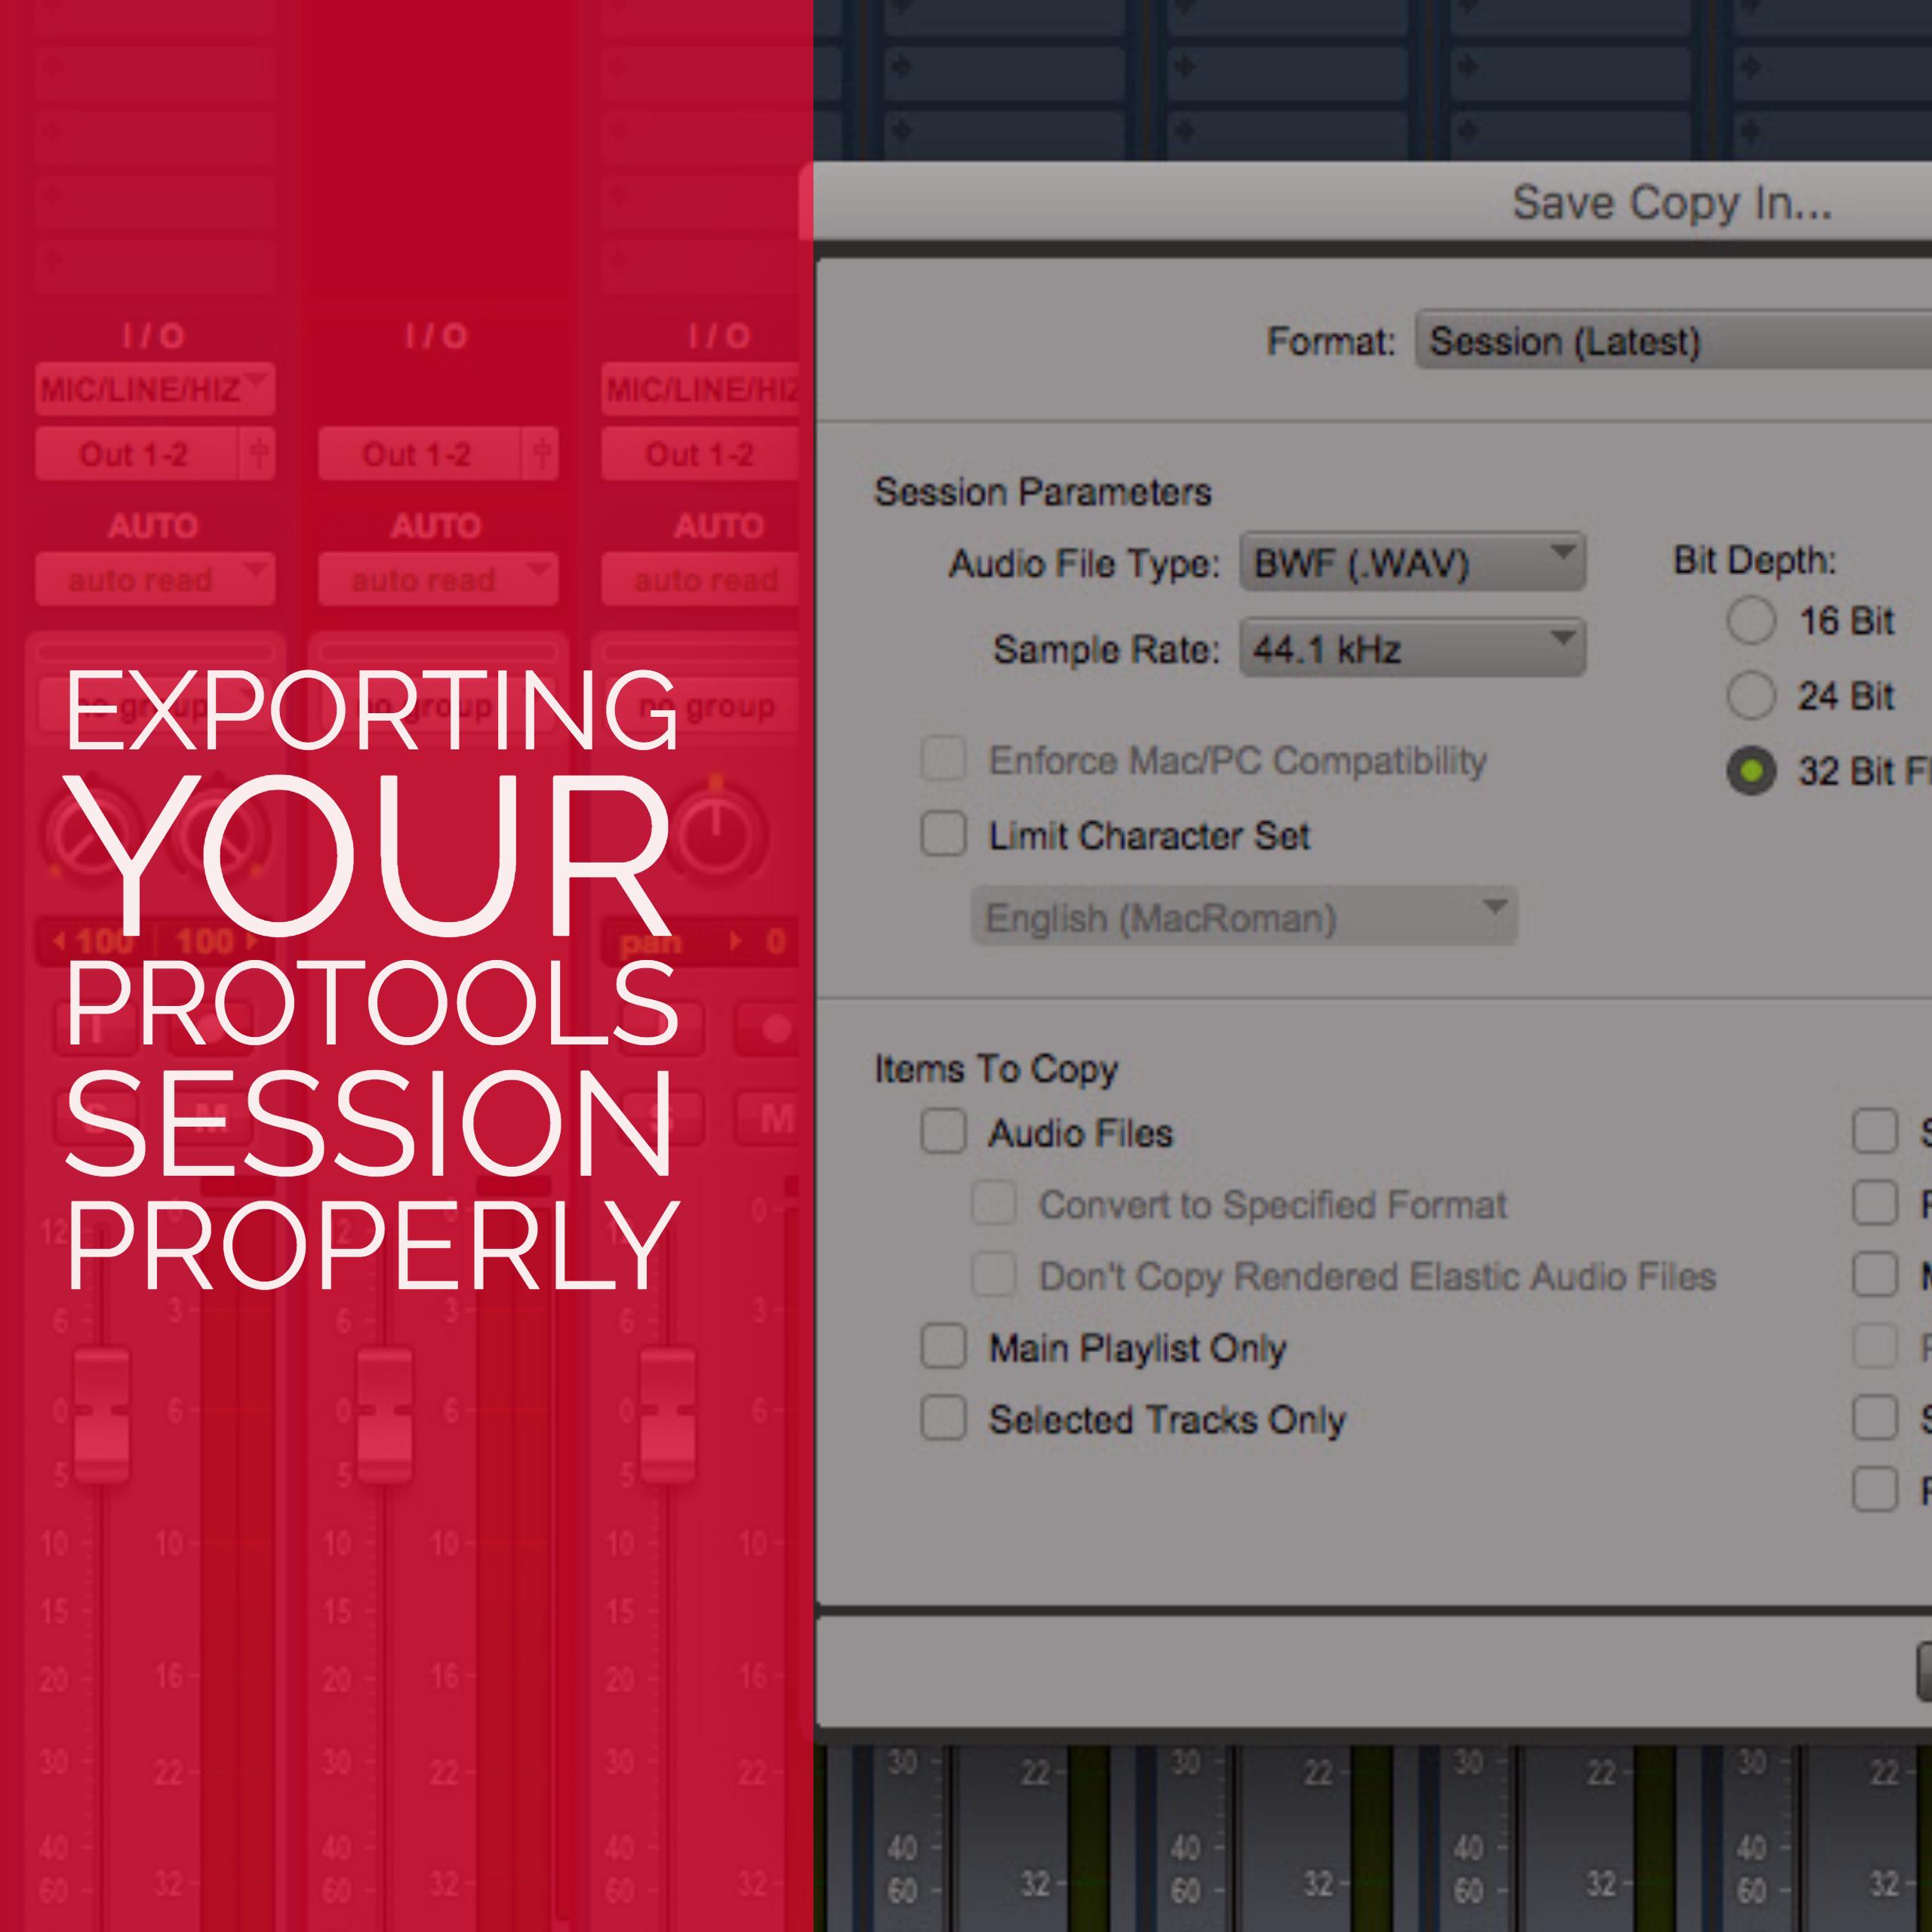
Task: Enable the Limit Character Set checkbox
Action: (x=943, y=834)
